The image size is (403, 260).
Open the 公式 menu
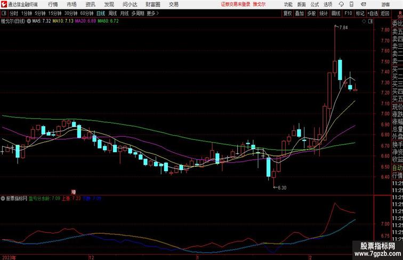coord(315,4)
